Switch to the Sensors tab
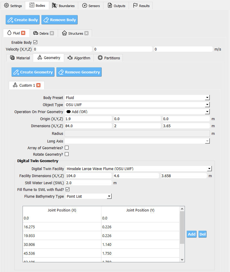 click(91, 6)
